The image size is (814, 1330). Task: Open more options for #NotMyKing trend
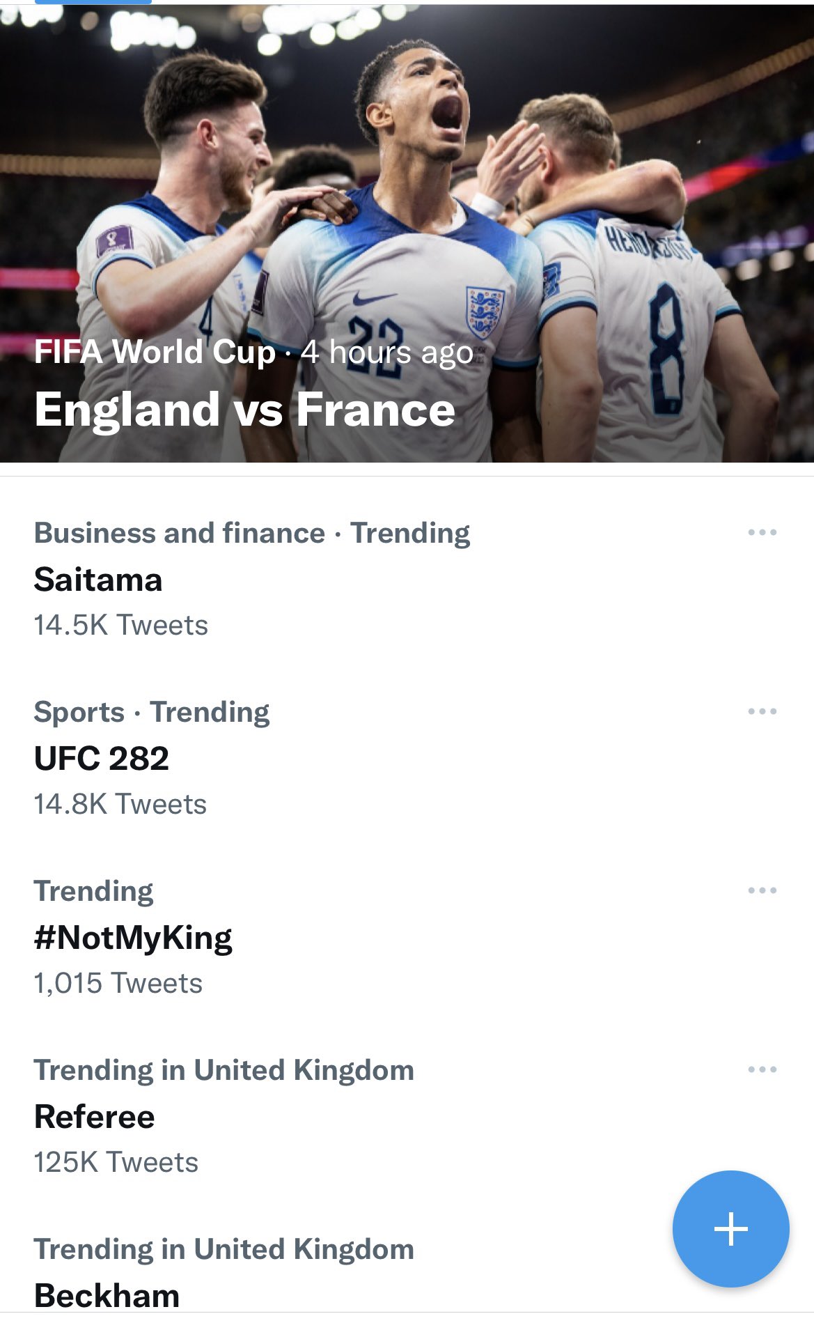[x=762, y=891]
